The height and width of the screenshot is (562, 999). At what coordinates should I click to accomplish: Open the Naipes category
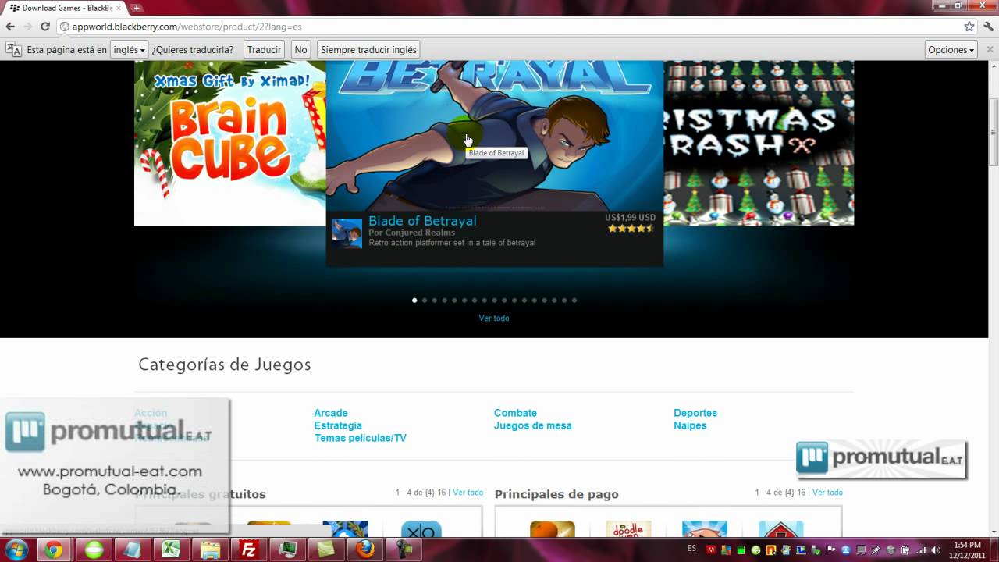[690, 425]
